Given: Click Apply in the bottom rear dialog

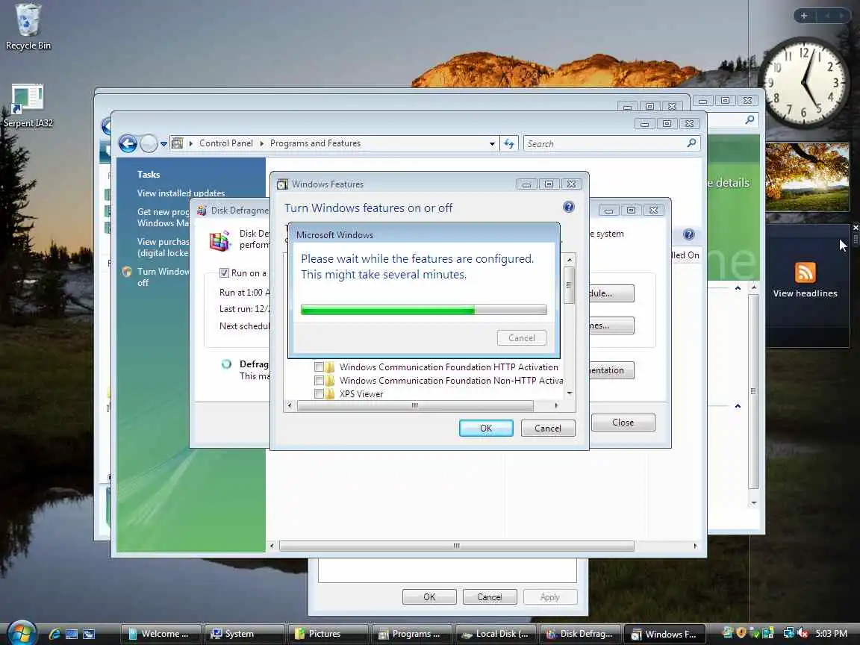Looking at the screenshot, I should point(550,596).
